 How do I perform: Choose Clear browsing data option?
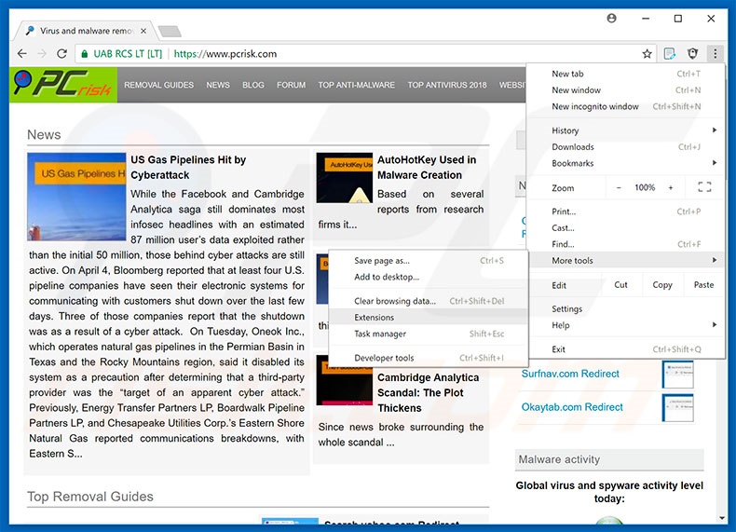[395, 301]
